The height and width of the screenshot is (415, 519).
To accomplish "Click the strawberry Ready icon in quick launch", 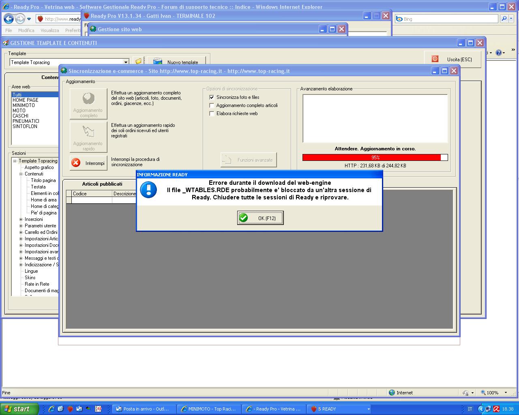I will [70, 409].
